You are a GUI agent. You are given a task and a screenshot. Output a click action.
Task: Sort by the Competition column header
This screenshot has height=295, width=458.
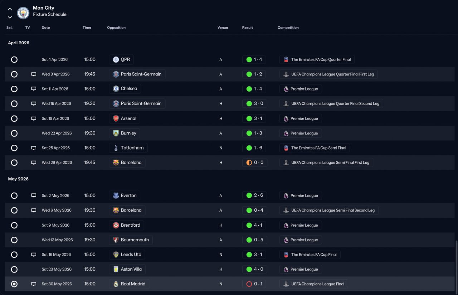click(x=288, y=28)
